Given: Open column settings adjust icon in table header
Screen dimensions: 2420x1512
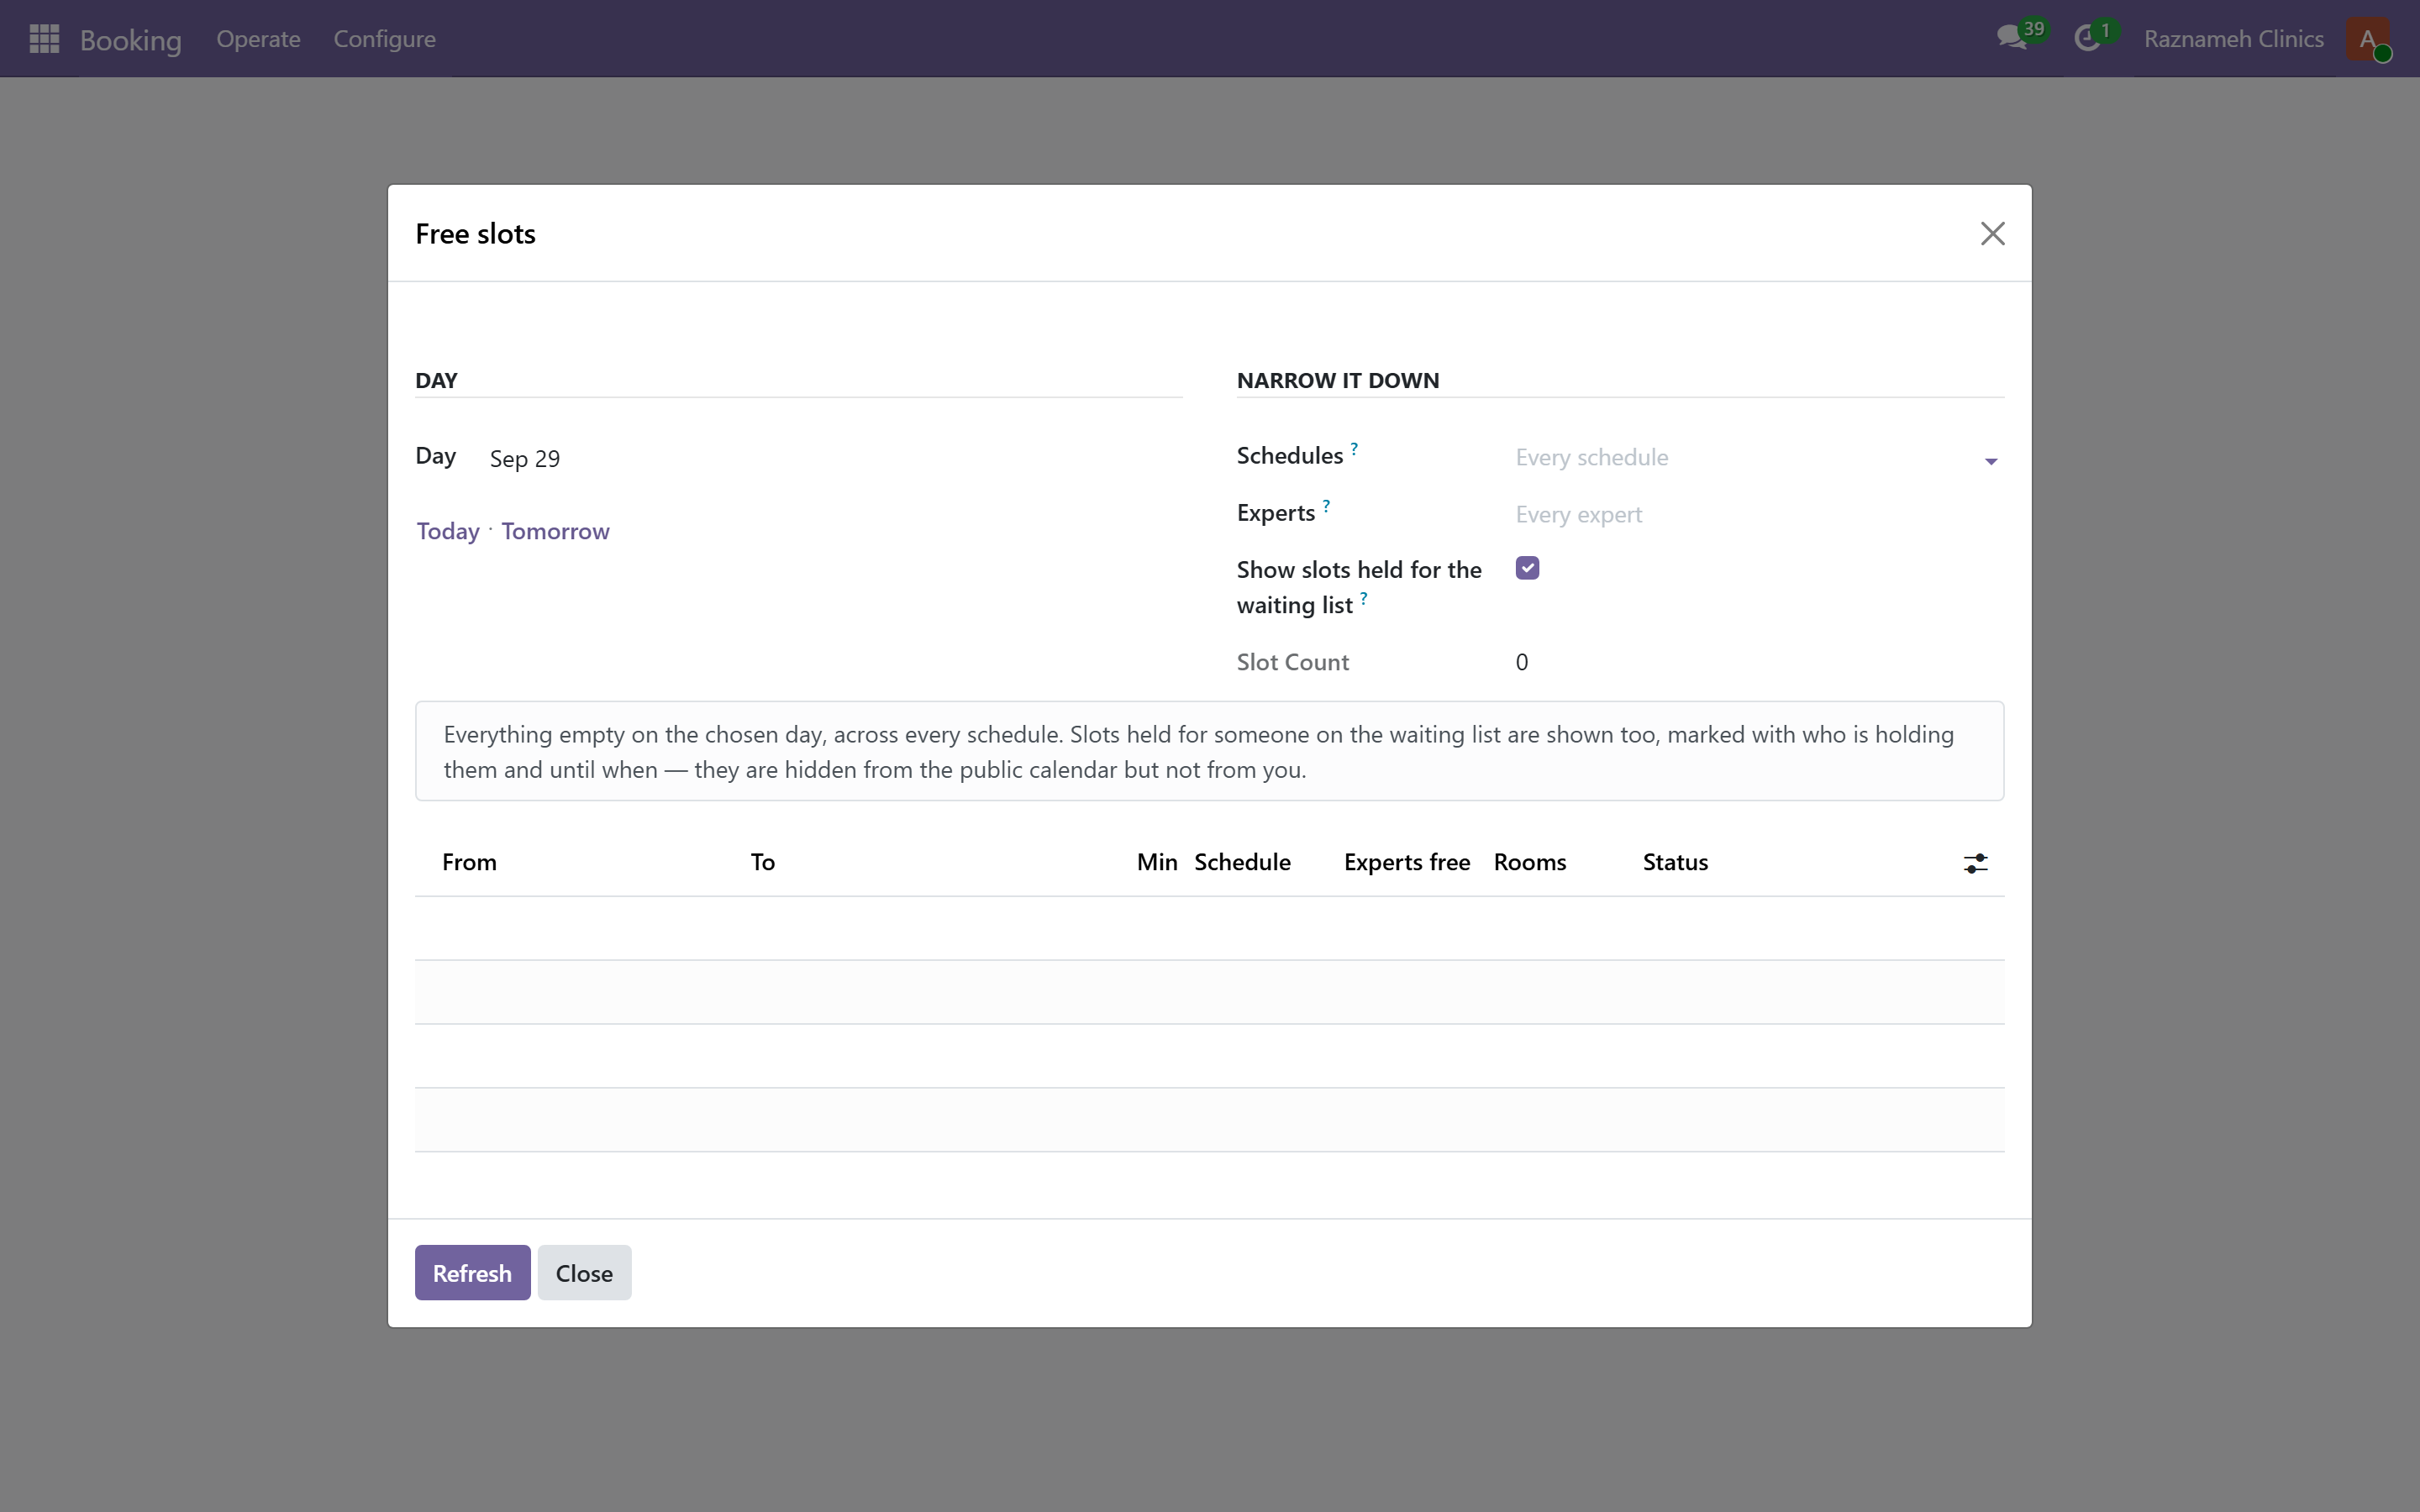Looking at the screenshot, I should 1975,863.
